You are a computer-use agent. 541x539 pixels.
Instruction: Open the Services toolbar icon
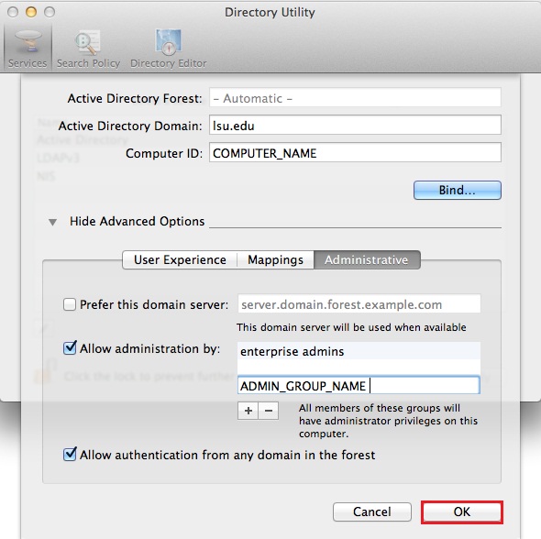tap(28, 48)
